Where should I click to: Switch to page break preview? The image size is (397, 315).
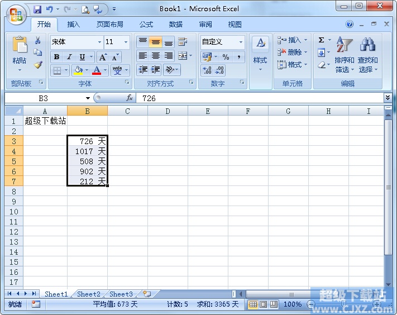(274, 304)
